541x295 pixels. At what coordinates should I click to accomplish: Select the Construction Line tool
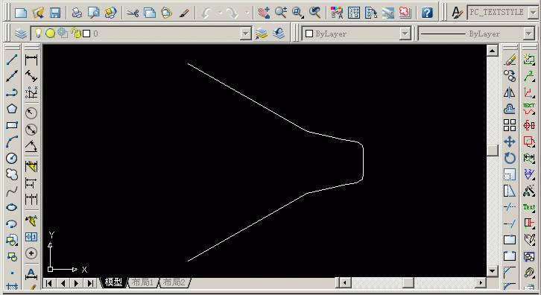pyautogui.click(x=12, y=76)
